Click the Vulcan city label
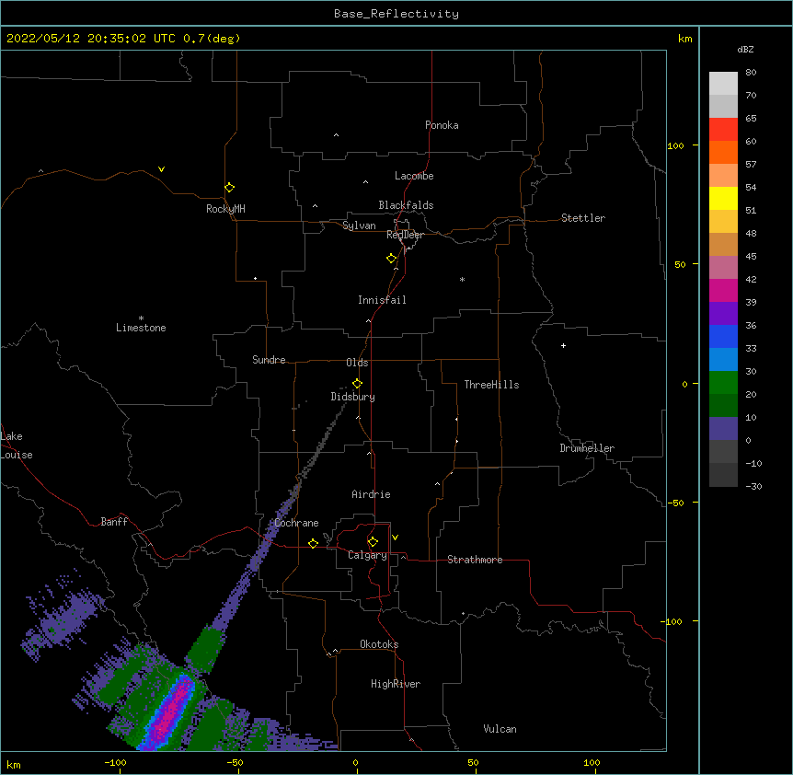The image size is (793, 775). pyautogui.click(x=500, y=729)
